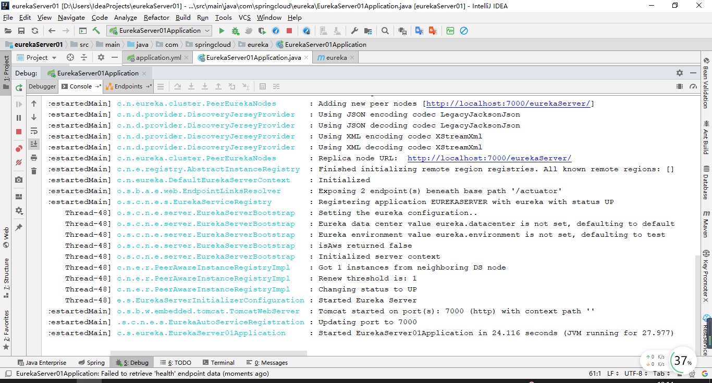This screenshot has height=383, width=712.
Task: Switch to the Debugger tab
Action: 42,86
